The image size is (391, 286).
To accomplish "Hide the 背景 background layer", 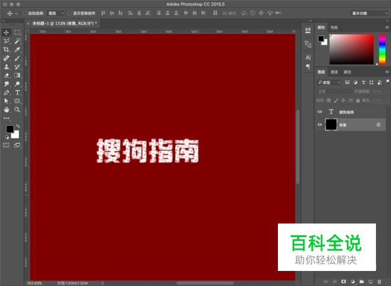I will pyautogui.click(x=319, y=124).
